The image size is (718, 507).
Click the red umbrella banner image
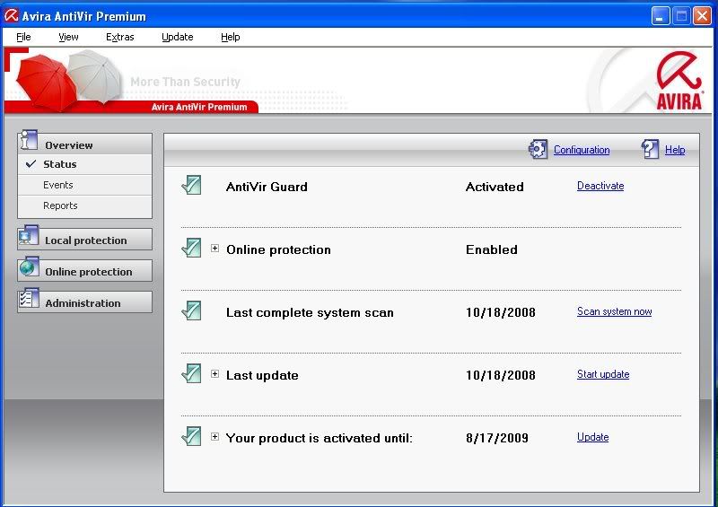click(x=46, y=82)
